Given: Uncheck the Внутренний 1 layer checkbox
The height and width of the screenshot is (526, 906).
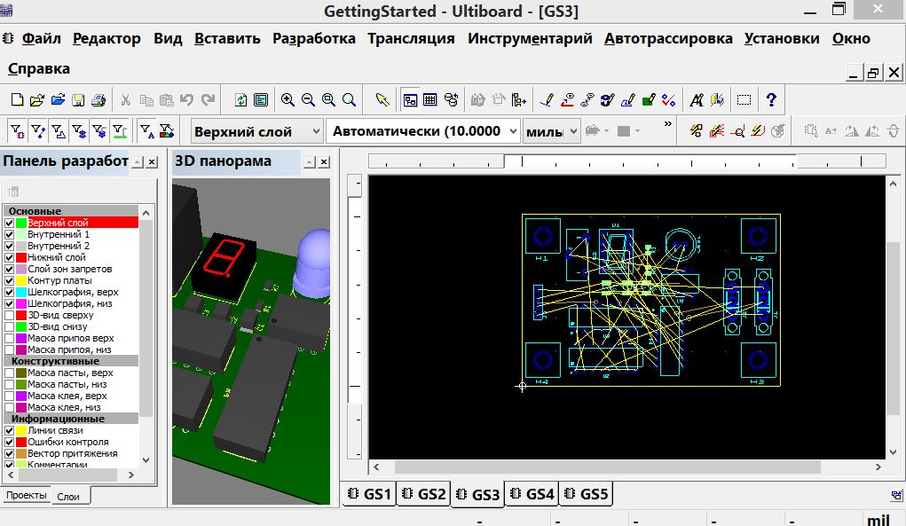Looking at the screenshot, I should pos(9,234).
